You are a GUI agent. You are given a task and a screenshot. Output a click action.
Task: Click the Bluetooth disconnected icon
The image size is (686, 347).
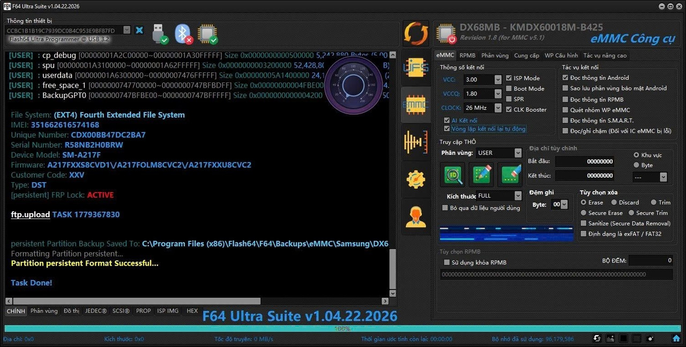184,33
